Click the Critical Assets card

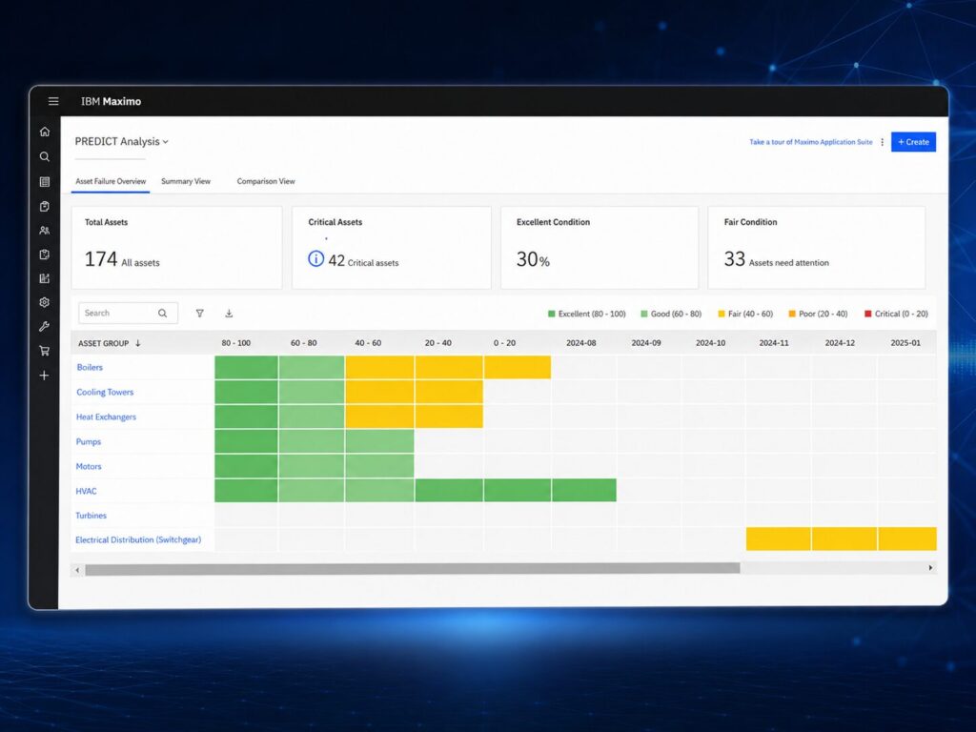392,248
